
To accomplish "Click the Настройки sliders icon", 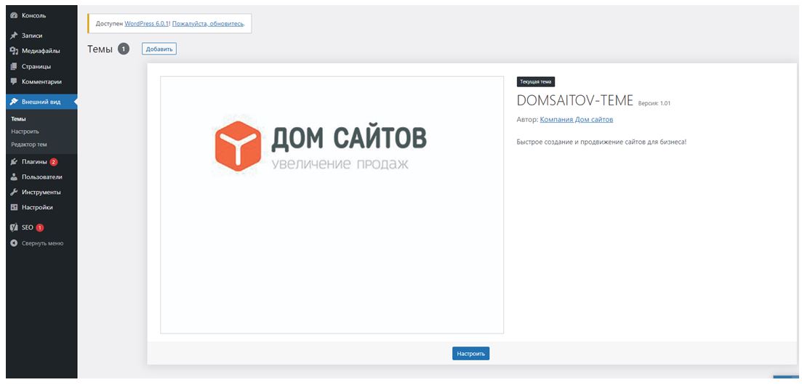I will coord(14,208).
